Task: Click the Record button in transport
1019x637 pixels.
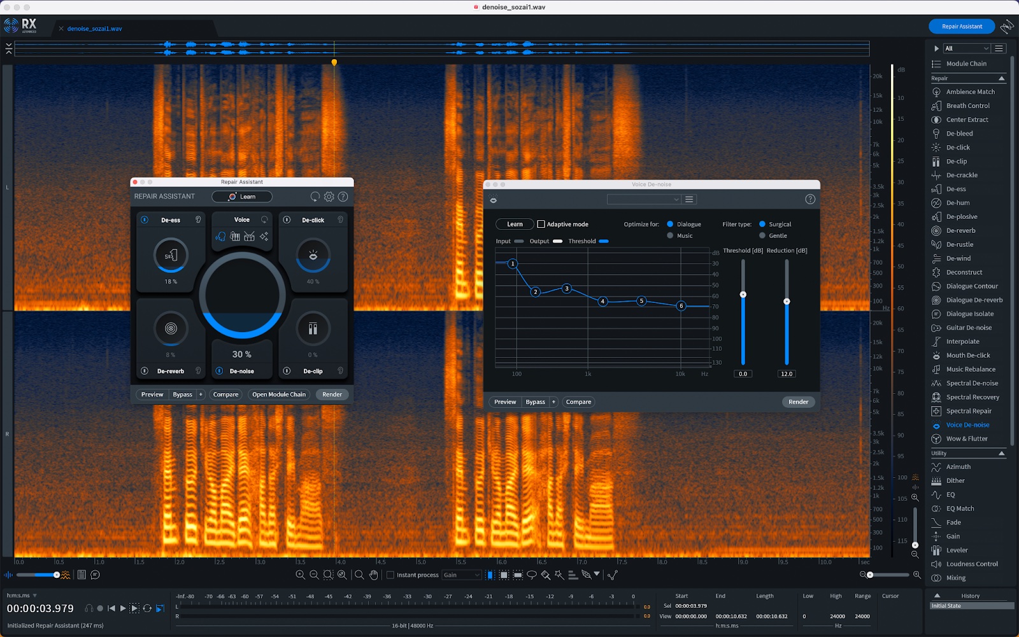Action: point(100,608)
